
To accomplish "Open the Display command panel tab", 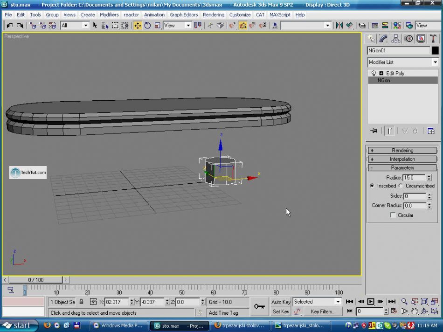I will point(421,39).
